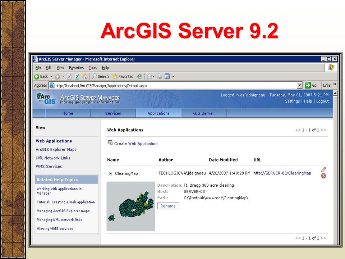Open the Favorites star button

pos(123,76)
